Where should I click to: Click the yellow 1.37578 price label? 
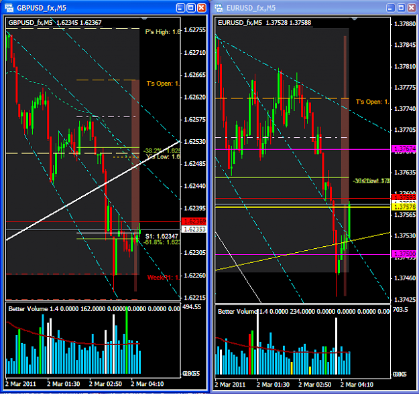[404, 207]
